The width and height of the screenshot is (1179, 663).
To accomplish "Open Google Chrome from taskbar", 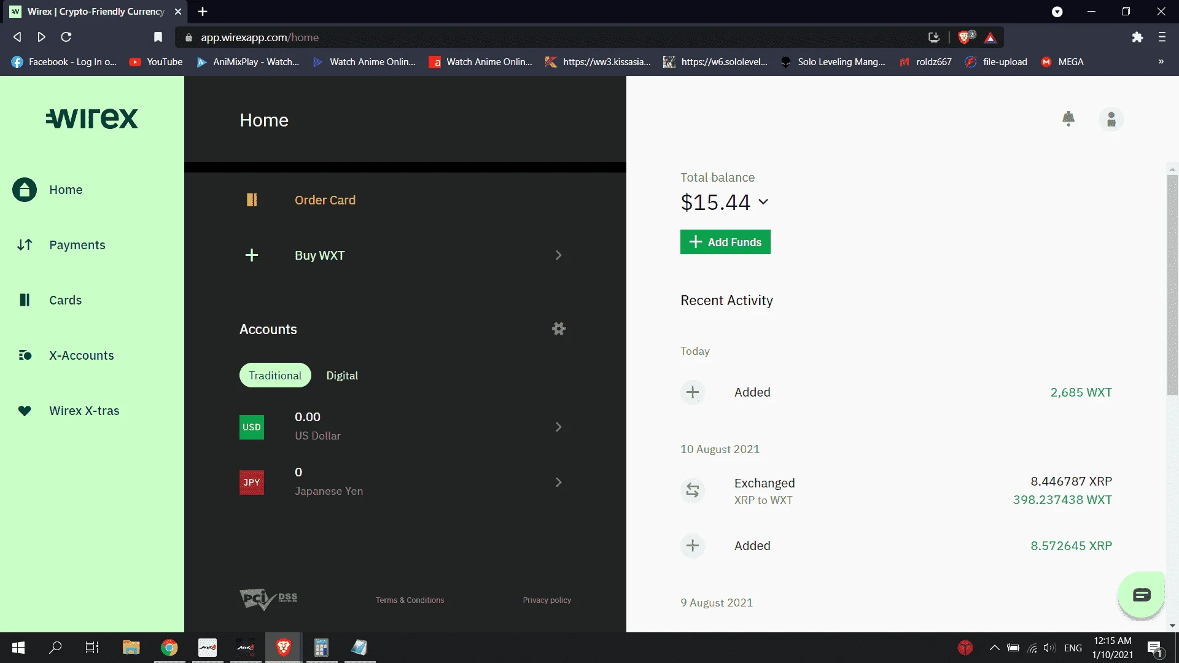I will pyautogui.click(x=169, y=648).
